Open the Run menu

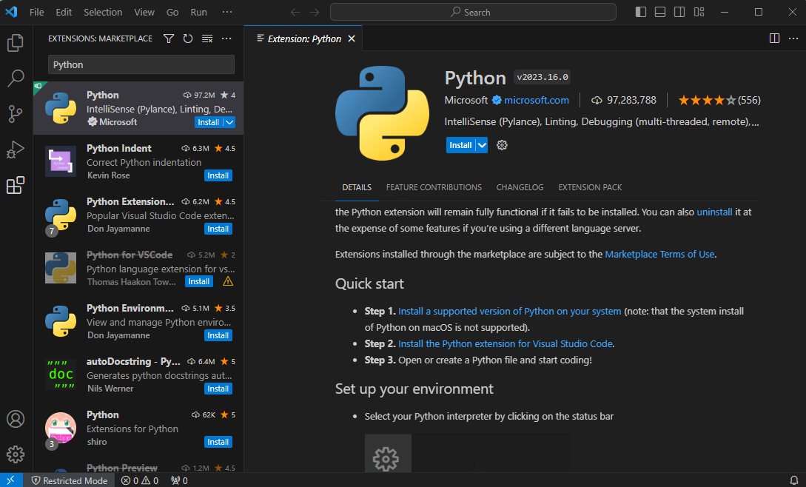click(198, 12)
